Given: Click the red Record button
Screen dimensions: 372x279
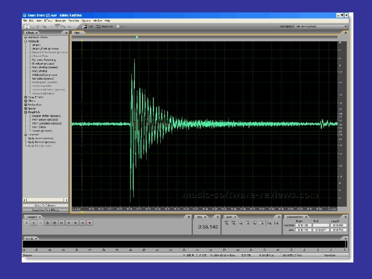Looking at the screenshot, I should click(x=89, y=223).
